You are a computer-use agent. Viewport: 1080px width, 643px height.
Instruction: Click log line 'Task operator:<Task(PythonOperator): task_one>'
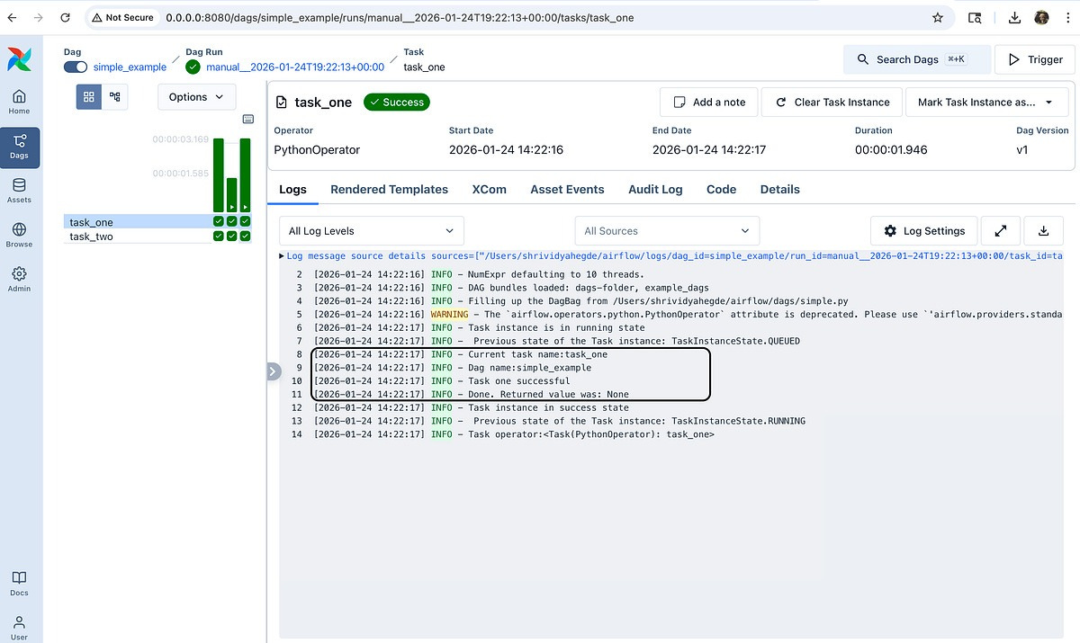591,434
